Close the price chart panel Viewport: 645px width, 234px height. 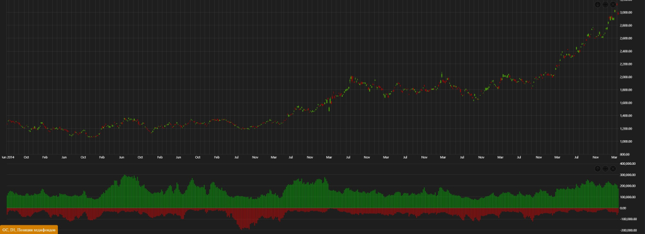click(x=613, y=4)
